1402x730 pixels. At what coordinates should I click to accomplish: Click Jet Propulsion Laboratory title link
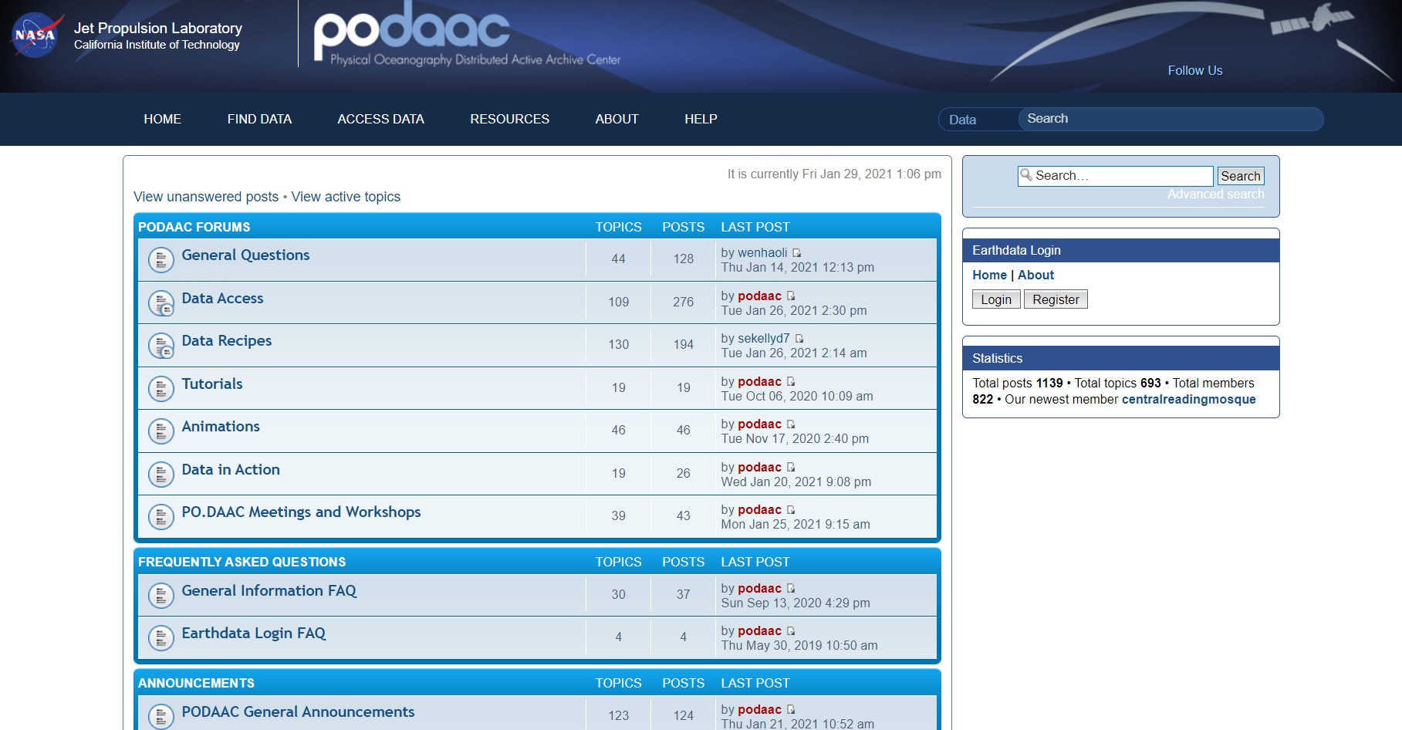click(x=158, y=29)
